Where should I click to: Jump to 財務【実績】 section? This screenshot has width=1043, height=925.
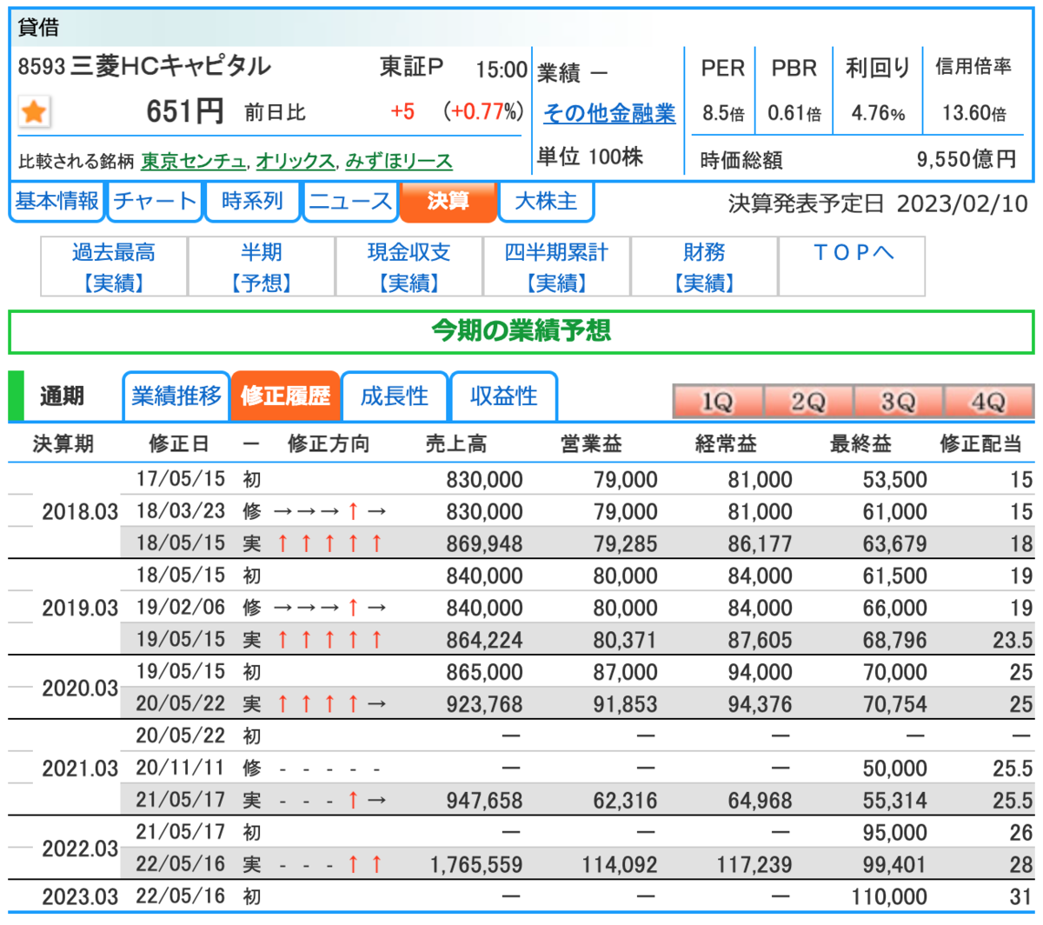(x=705, y=267)
